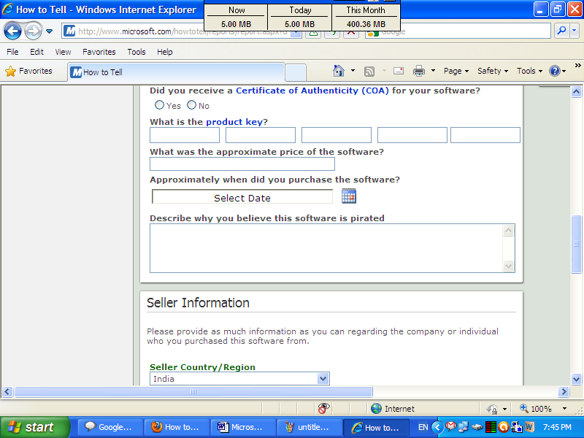The width and height of the screenshot is (584, 438).
Task: Click the blue Help question mark icon
Action: [555, 71]
